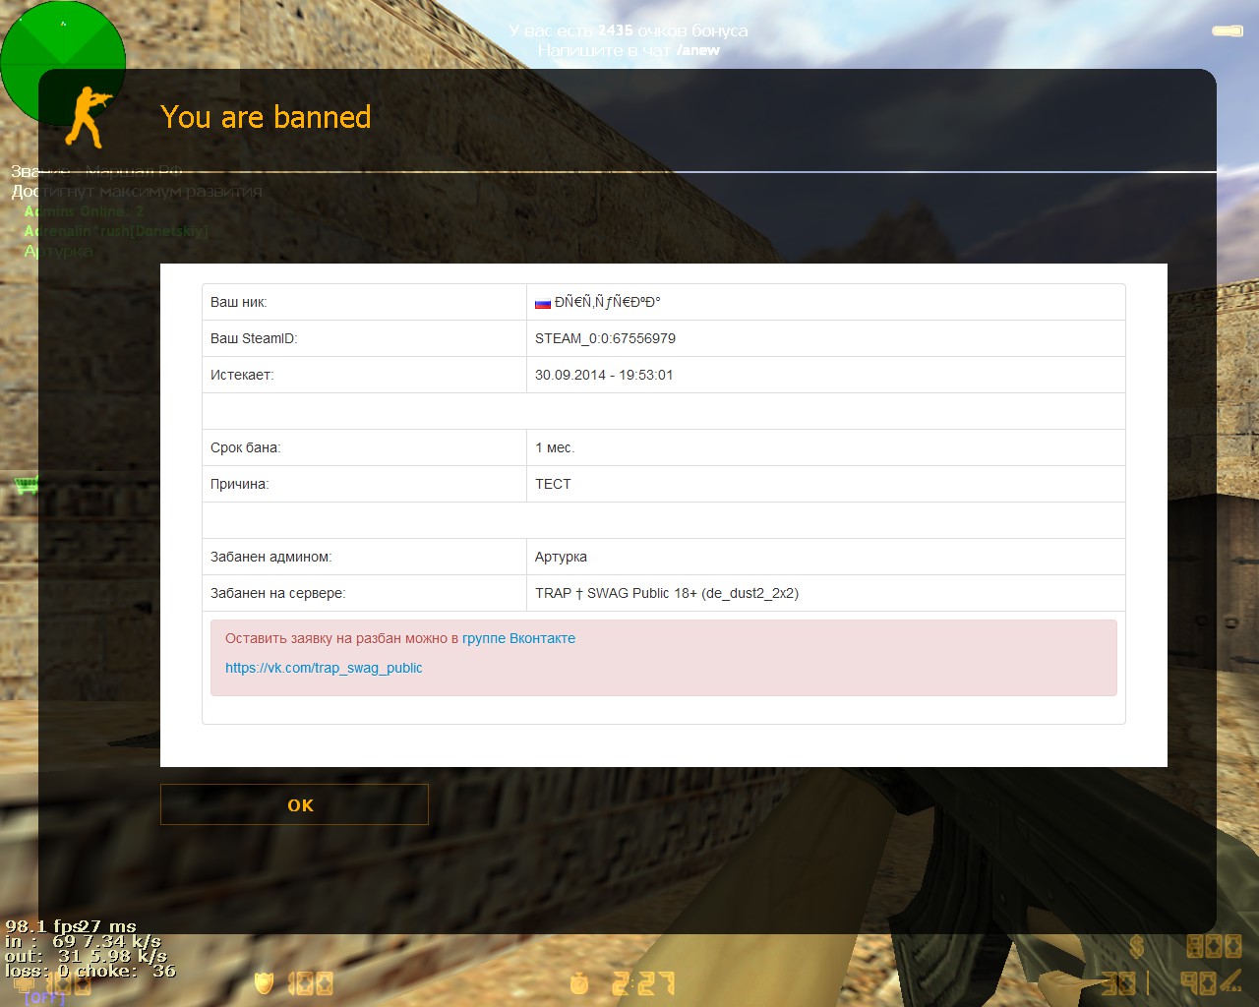Click the Ваш SteamID label

pos(254,338)
